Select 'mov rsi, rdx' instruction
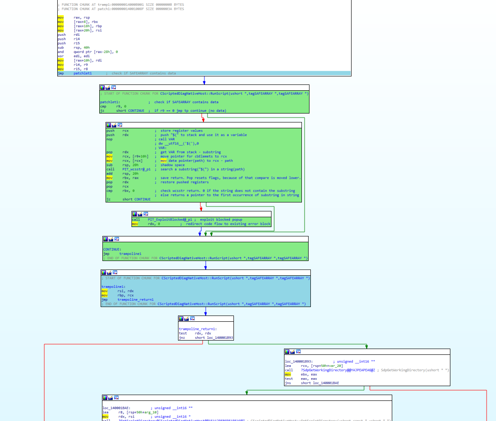Image resolution: width=496 pixels, height=421 pixels. point(118,291)
